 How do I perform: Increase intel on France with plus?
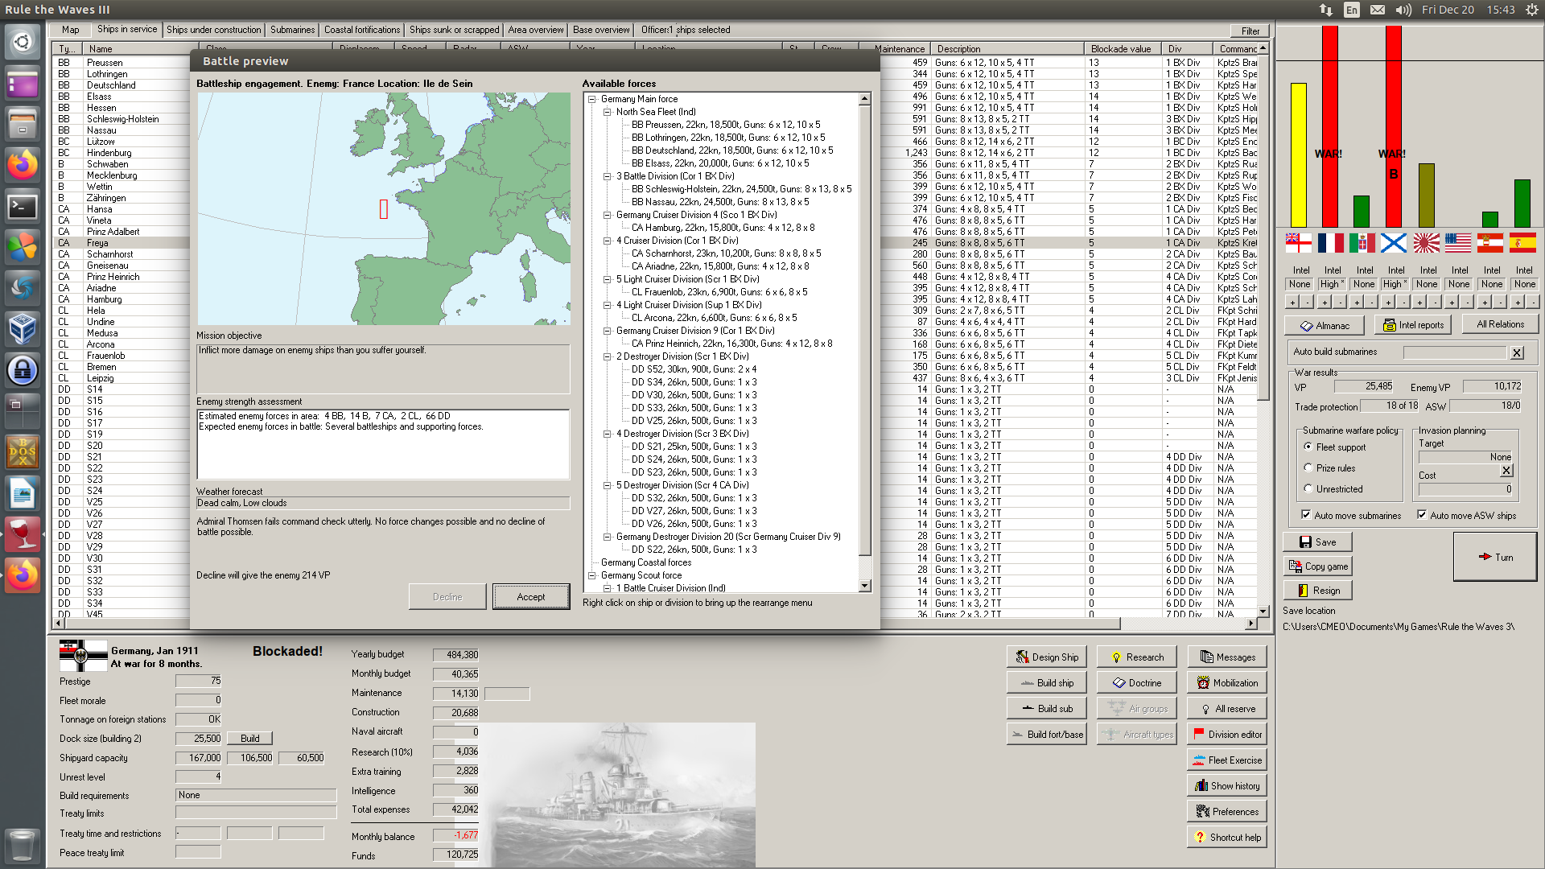[x=1324, y=302]
